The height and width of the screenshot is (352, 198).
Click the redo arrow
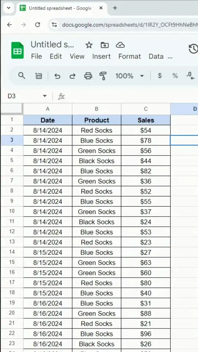pos(72,76)
